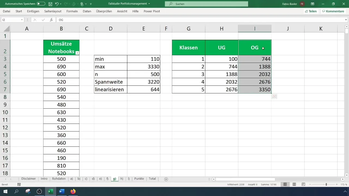
Task: Click the cell containing 3350
Action: 255,90
